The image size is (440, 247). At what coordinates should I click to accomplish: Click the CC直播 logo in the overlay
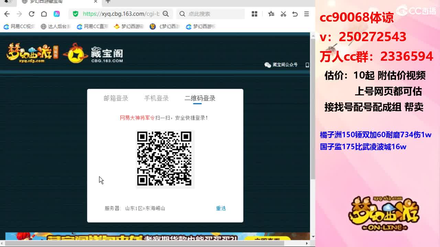click(416, 11)
